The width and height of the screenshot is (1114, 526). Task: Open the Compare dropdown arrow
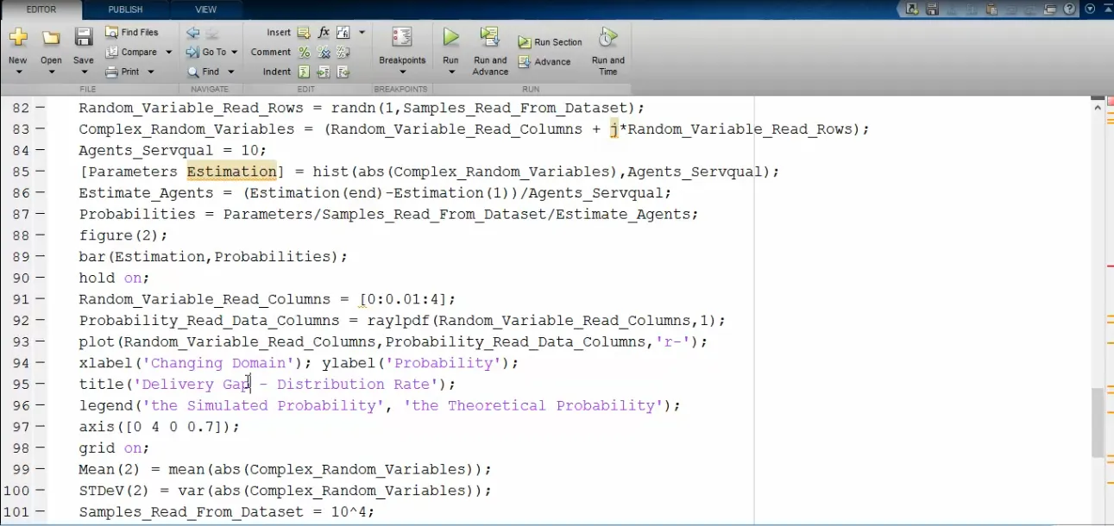point(168,53)
